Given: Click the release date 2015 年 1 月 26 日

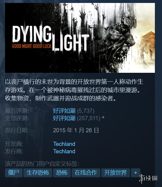Looking at the screenshot, I should point(76,130).
